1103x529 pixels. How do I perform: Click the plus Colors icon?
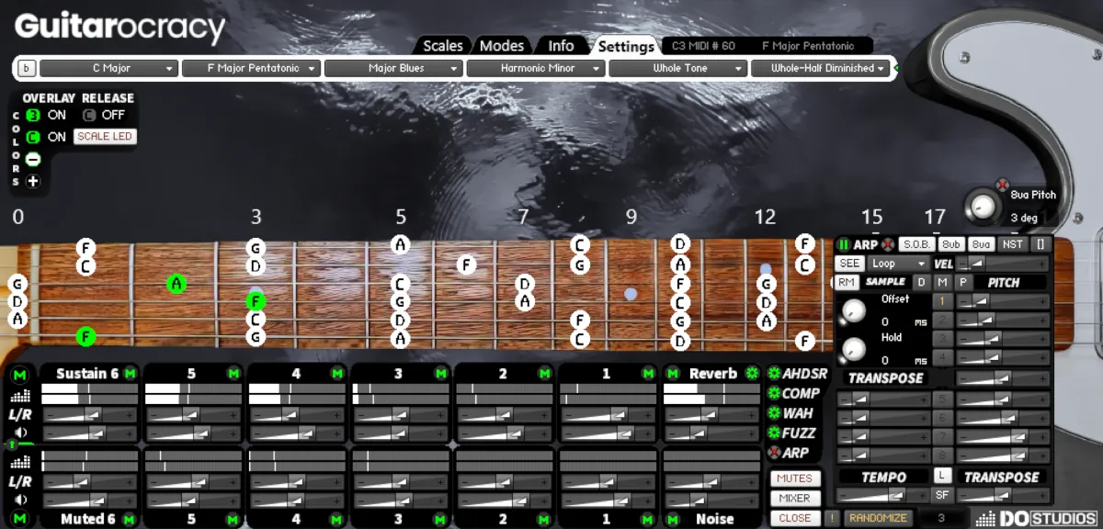click(33, 181)
